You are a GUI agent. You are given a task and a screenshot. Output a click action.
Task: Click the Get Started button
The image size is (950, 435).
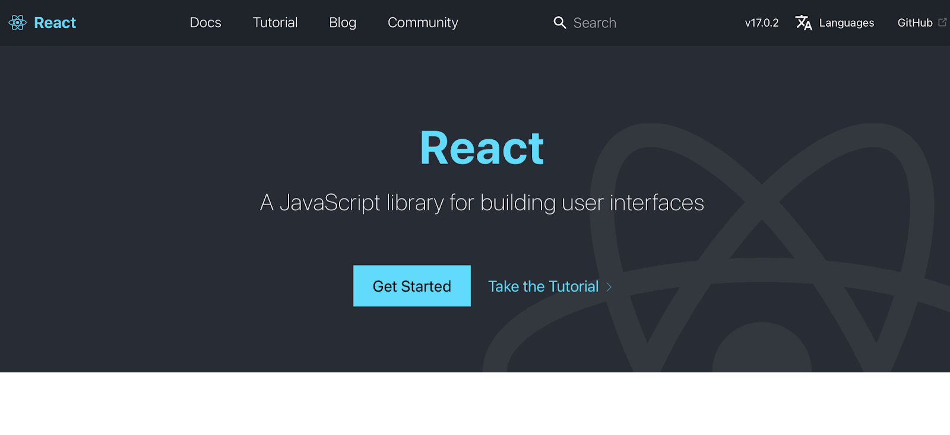point(412,286)
